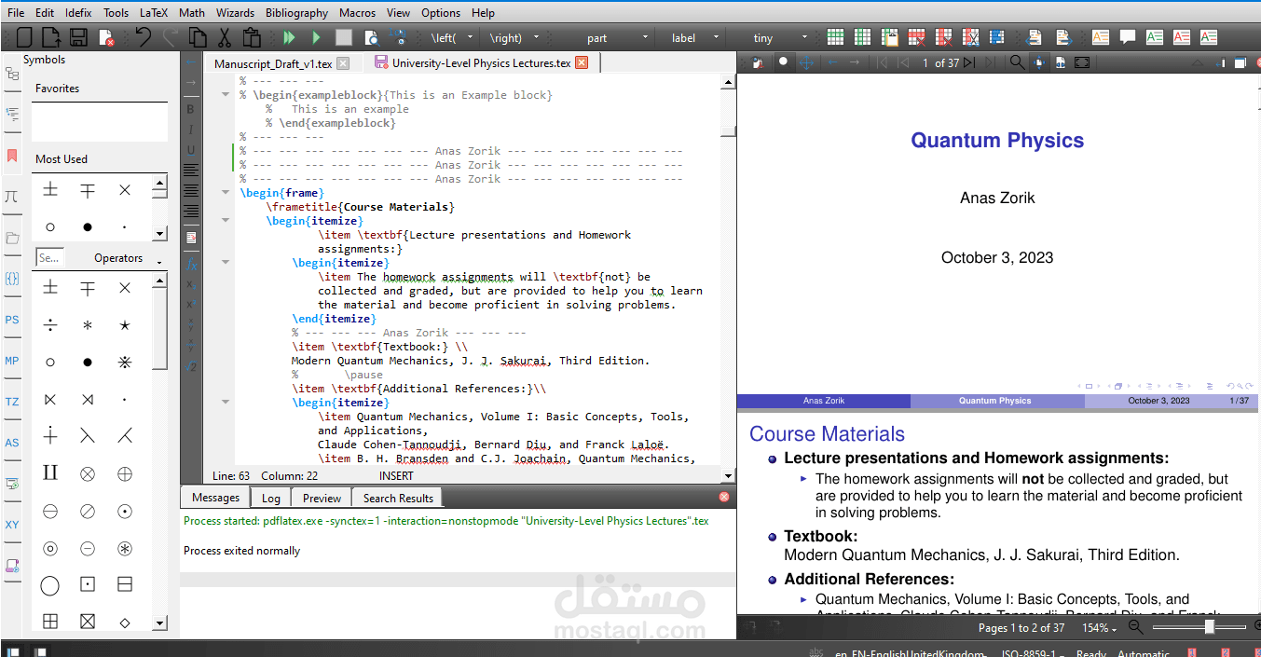Toggle the magnifier tool in PDF viewer

(x=784, y=62)
